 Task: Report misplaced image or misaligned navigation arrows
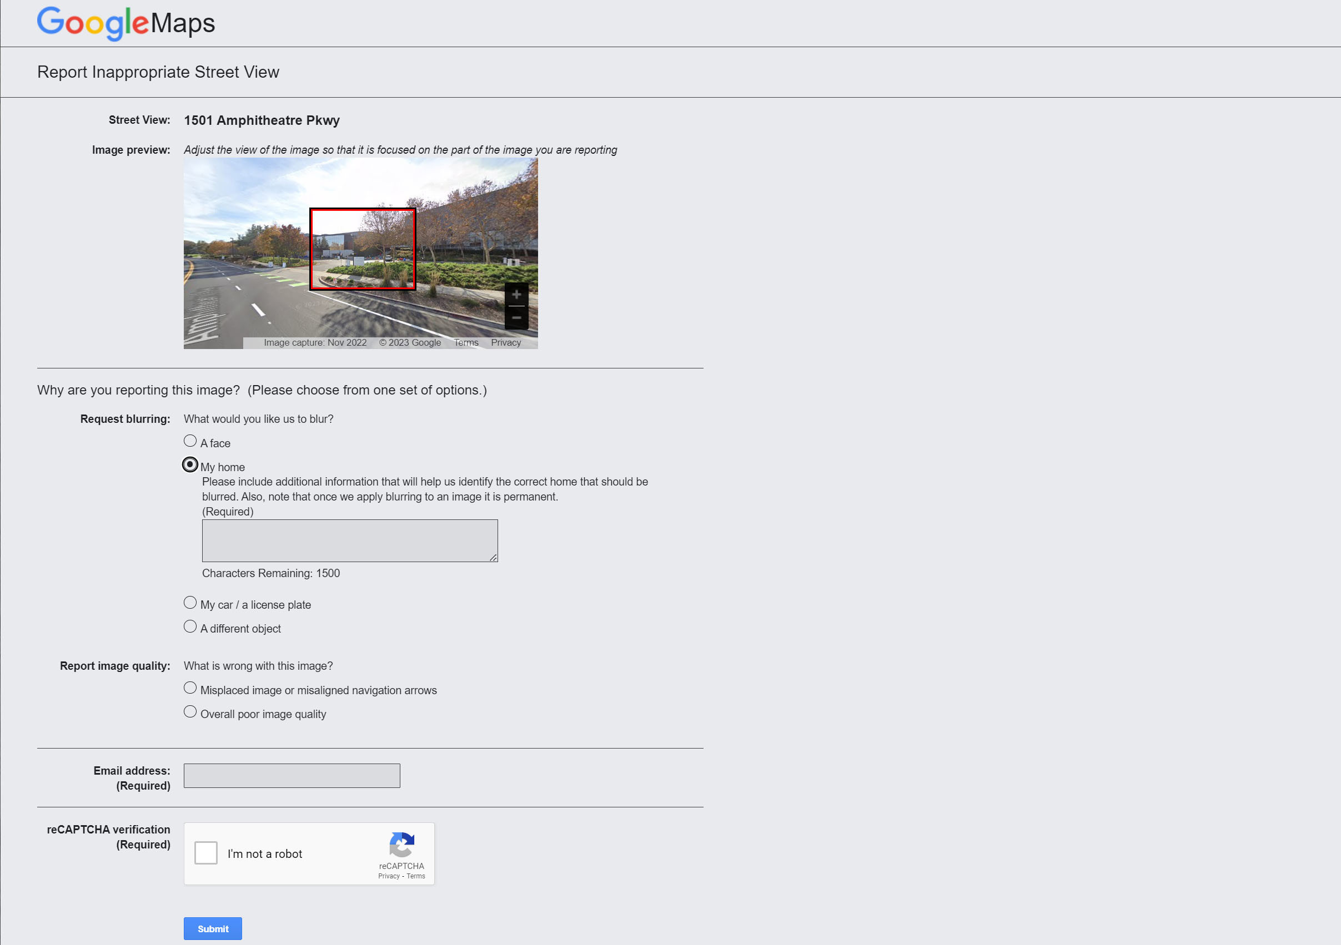click(x=190, y=688)
